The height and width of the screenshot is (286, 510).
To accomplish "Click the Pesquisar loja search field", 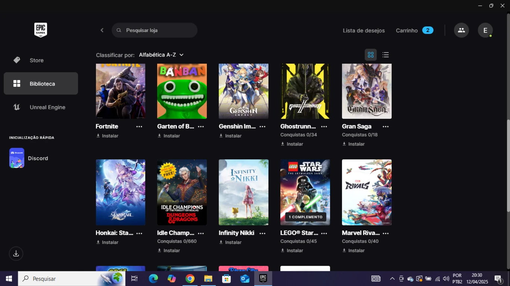I will 155,30.
